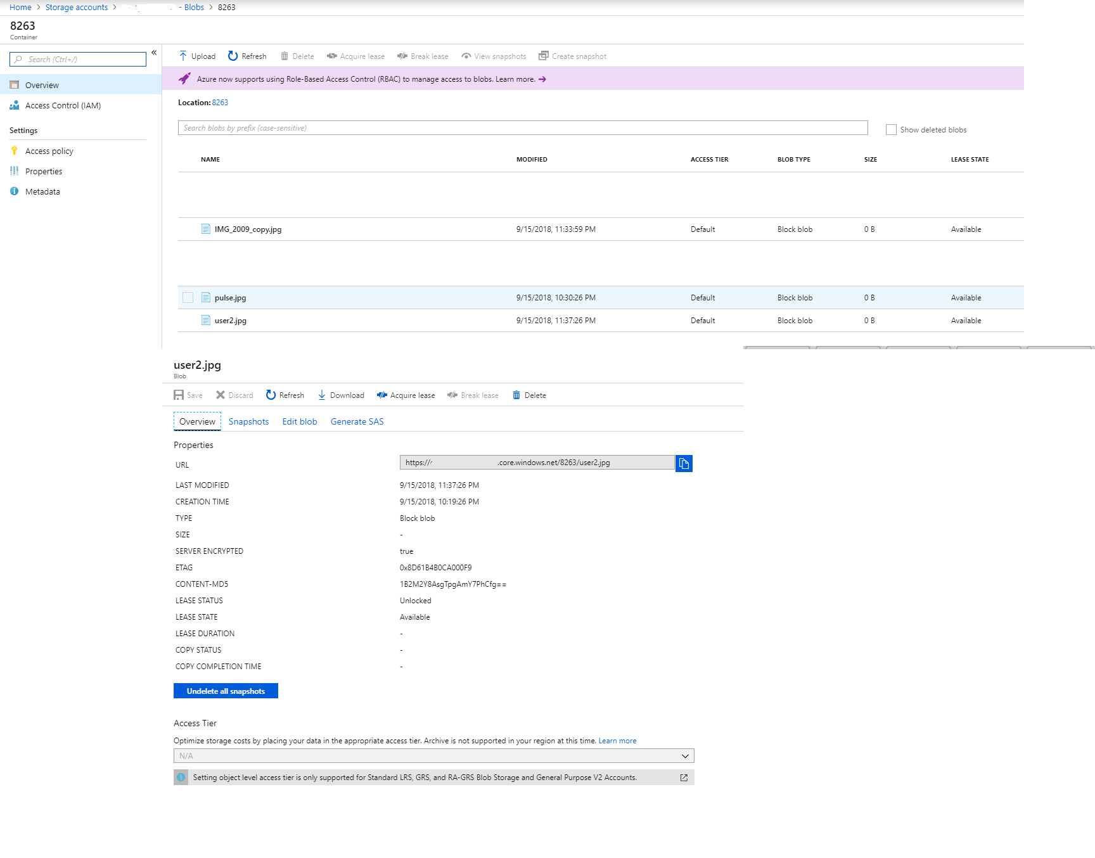Tick the pulse.jpg row checkbox
The height and width of the screenshot is (858, 1095).
point(188,297)
